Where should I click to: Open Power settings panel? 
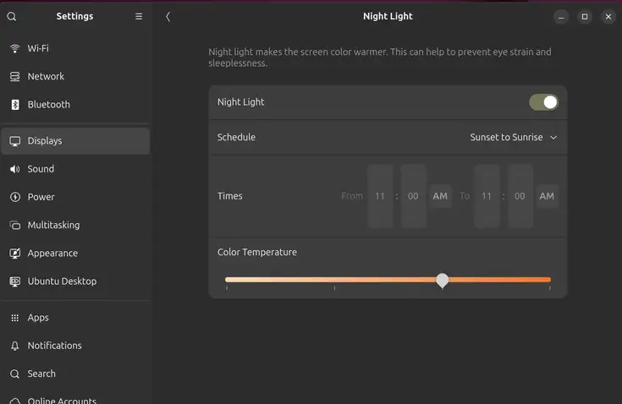pos(75,197)
